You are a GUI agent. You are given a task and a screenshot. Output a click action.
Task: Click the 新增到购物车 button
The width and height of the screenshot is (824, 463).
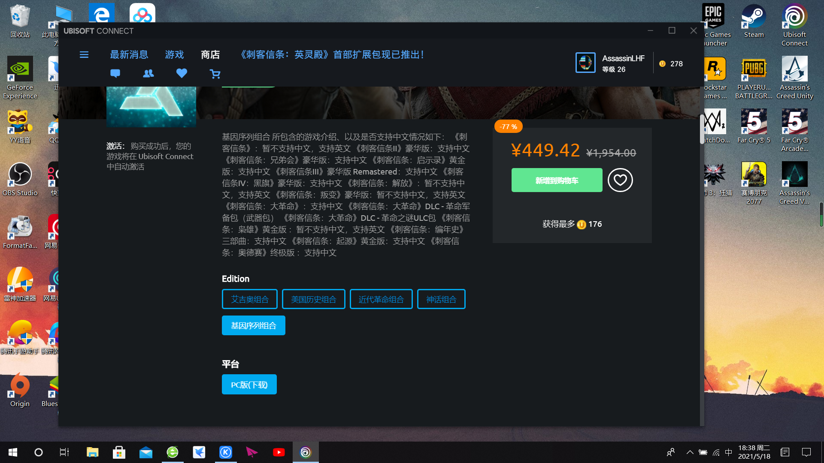(x=557, y=180)
